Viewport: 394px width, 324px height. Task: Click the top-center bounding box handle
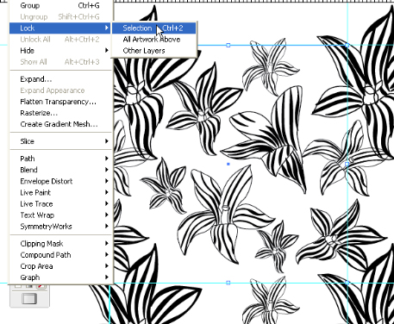pyautogui.click(x=228, y=45)
